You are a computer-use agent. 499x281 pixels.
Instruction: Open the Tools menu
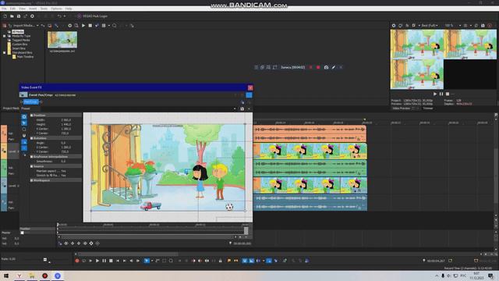click(44, 9)
